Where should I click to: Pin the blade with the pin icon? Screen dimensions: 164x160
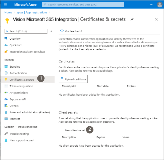pyautogui.click(x=132, y=19)
